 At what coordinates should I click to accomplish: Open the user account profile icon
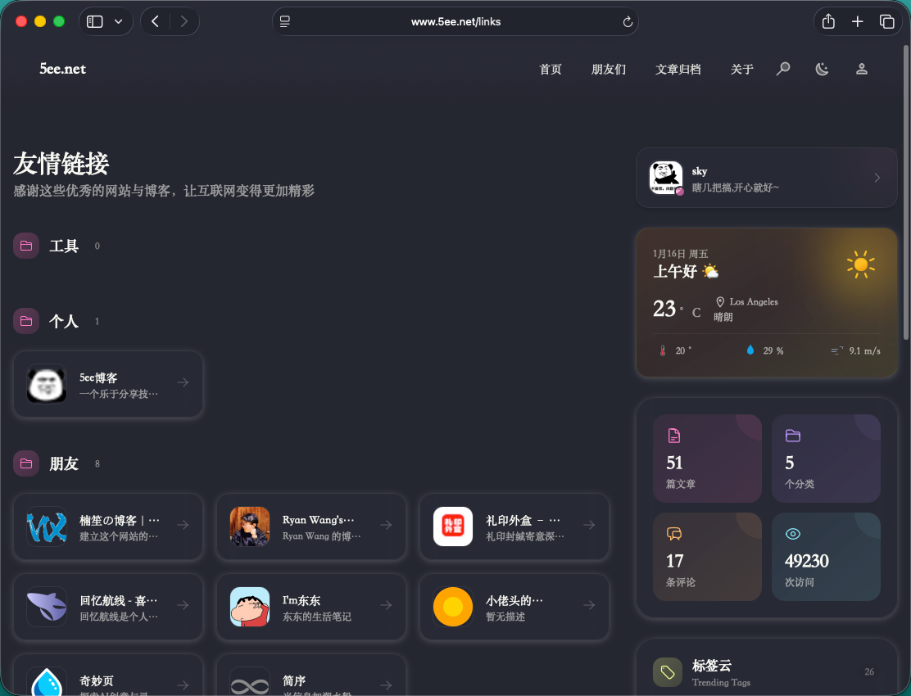(861, 69)
